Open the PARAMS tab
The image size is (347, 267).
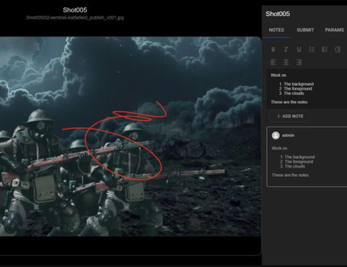[334, 30]
